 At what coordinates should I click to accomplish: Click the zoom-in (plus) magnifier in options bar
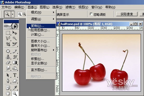click(x=20, y=14)
